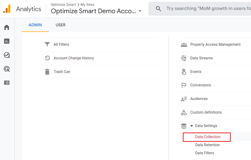Open the Home icon in sidebar
The width and height of the screenshot is (251, 160).
(7, 28)
